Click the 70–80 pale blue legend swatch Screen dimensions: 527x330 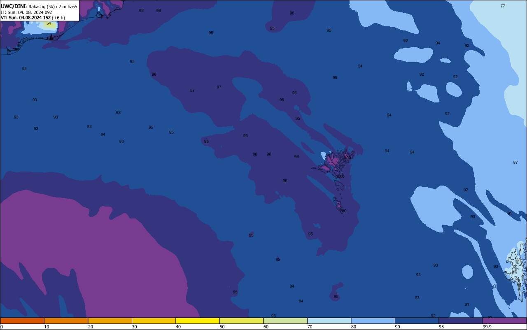tap(329, 321)
